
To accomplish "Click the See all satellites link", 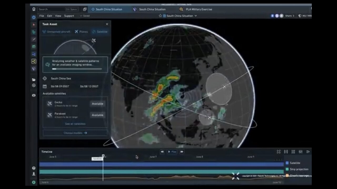I will tap(75, 124).
